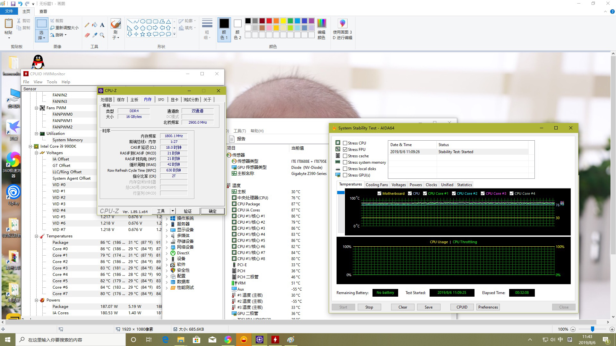Select the Text tool in Paint
Screen dimensions: 616x346
pos(102,25)
